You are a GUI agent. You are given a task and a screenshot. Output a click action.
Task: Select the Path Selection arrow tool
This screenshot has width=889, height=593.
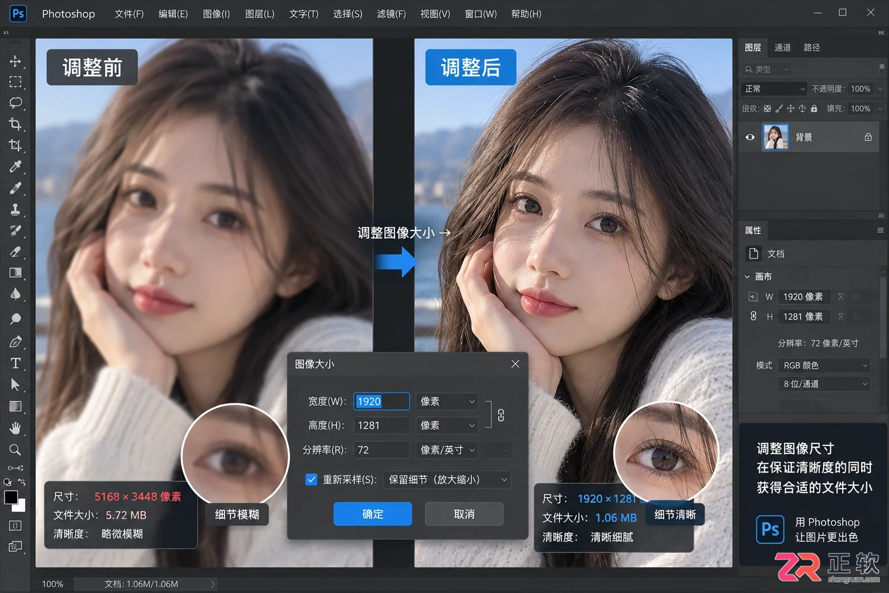coord(15,385)
